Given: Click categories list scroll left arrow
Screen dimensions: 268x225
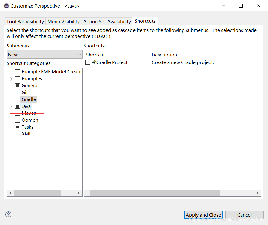Looking at the screenshot, I should pyautogui.click(x=10, y=193).
